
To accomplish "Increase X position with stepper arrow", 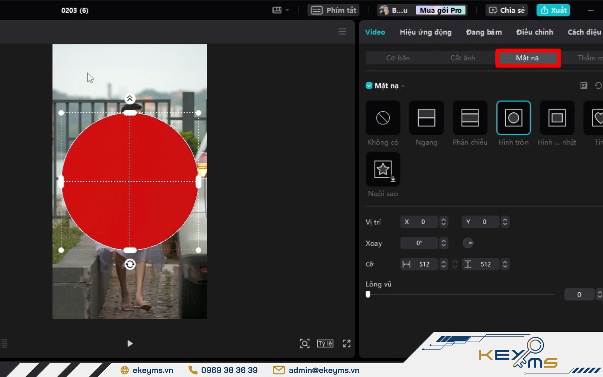I will 444,219.
